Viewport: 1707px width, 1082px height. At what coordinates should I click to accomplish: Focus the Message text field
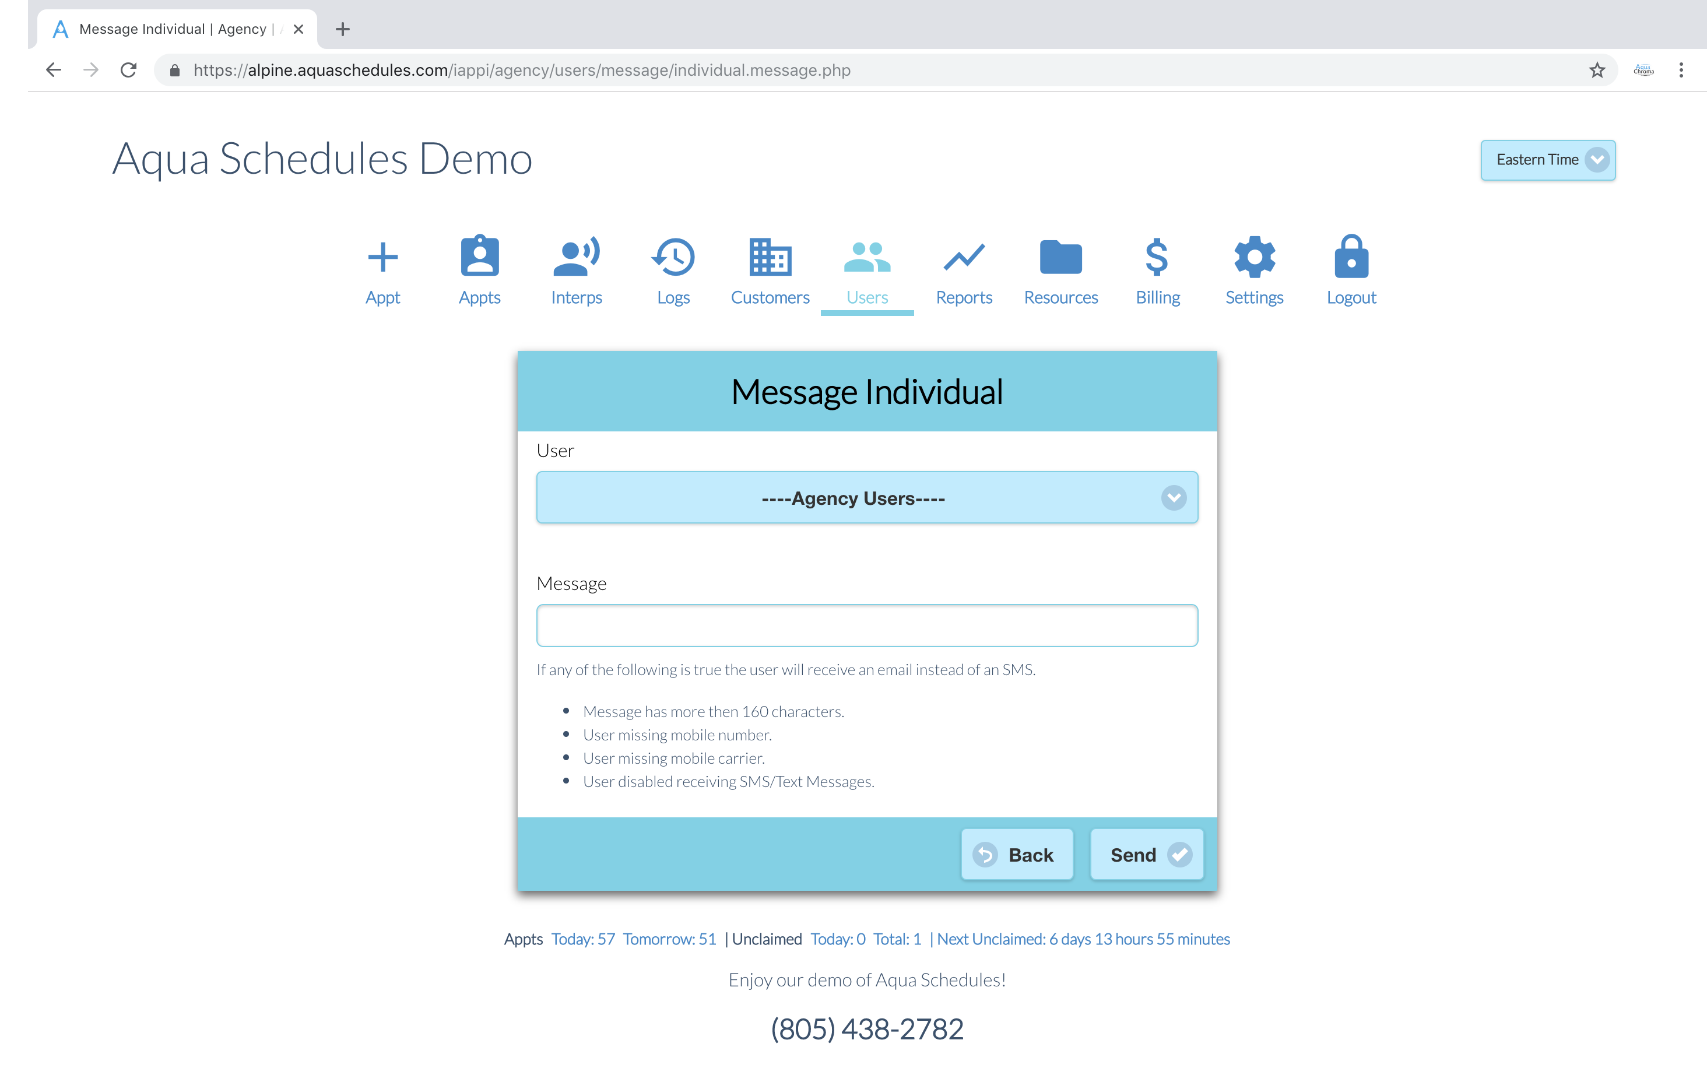point(867,626)
